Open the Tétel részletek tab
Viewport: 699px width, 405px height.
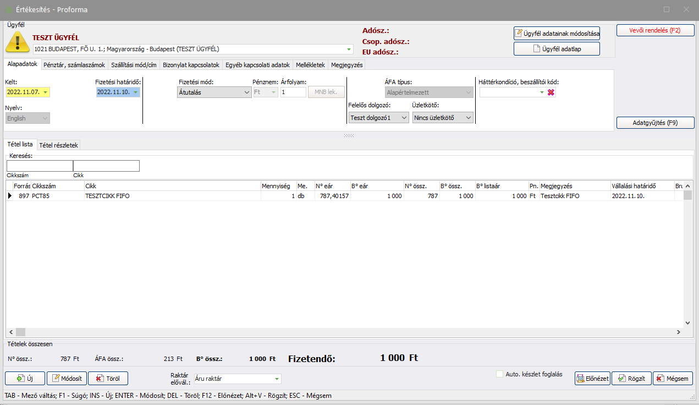tap(58, 145)
